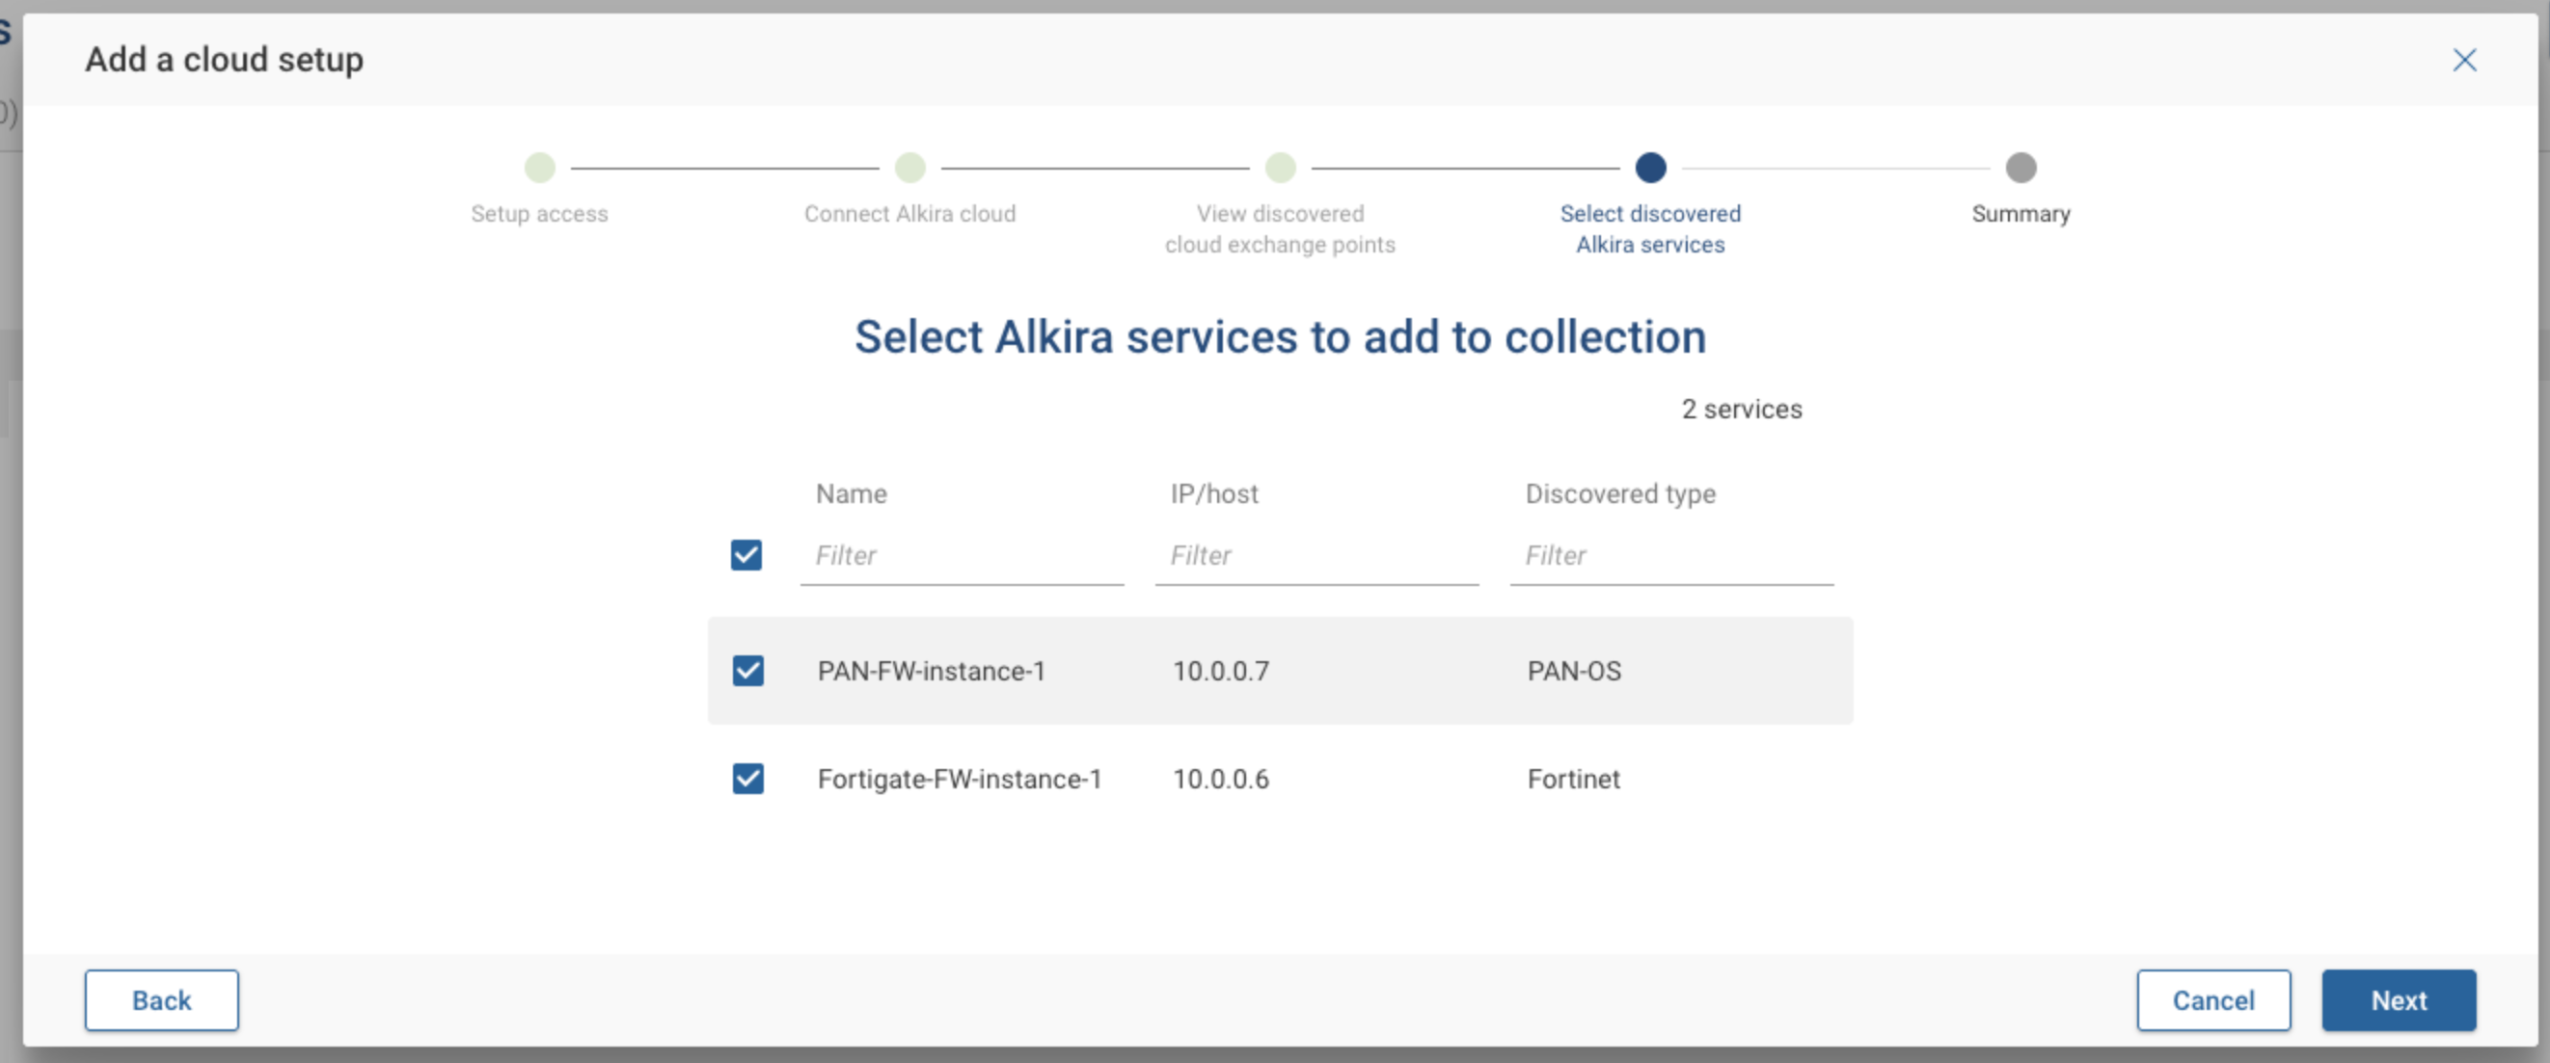Click the 2 services count label
The width and height of the screenshot is (2550, 1063).
1741,409
